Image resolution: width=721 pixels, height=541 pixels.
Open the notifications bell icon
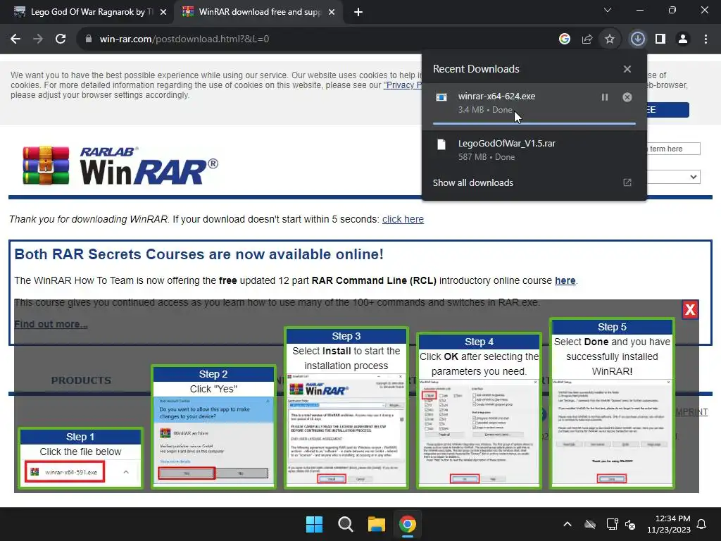702,524
